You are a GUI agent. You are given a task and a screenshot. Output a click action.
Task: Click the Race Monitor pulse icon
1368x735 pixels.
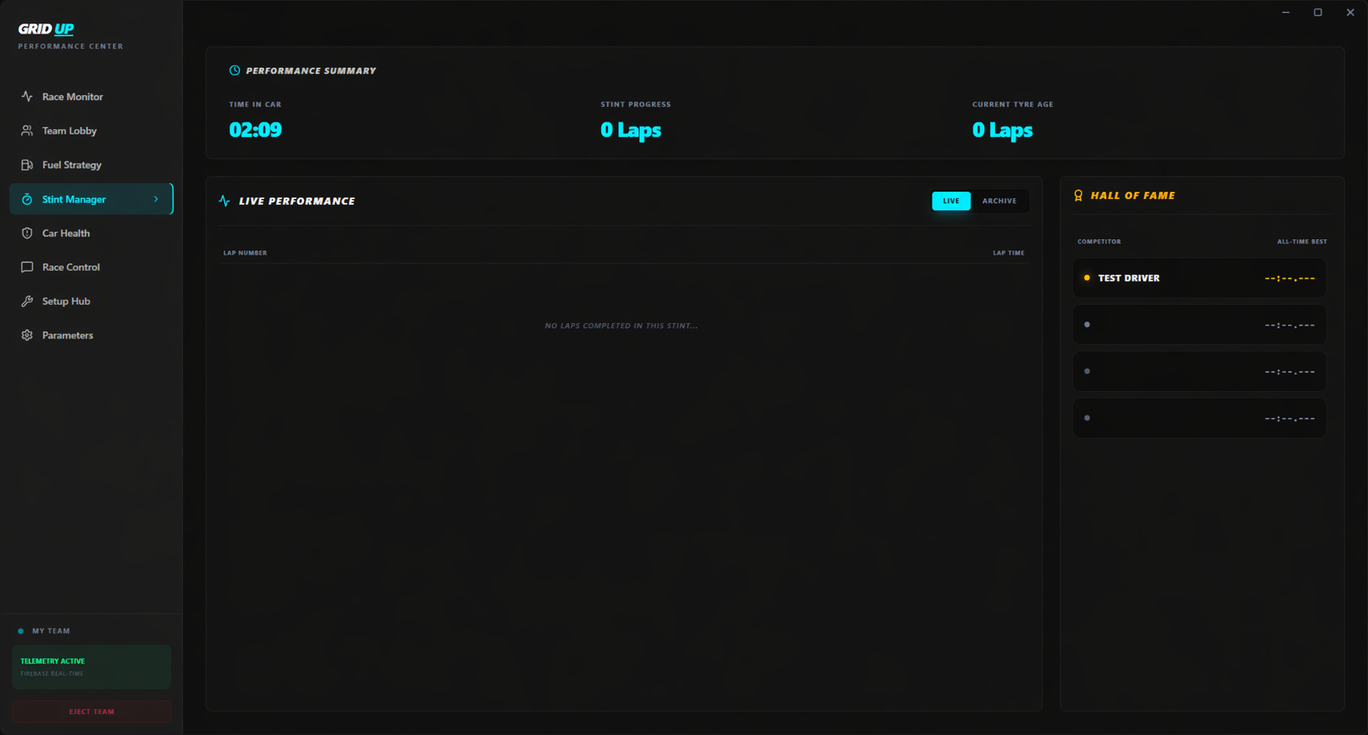point(27,97)
